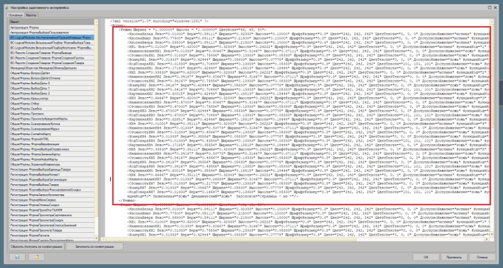Select ОбщиеФормы.СчитайтеКарту row
Screen dimensions: 503x268
[x=51, y=134]
